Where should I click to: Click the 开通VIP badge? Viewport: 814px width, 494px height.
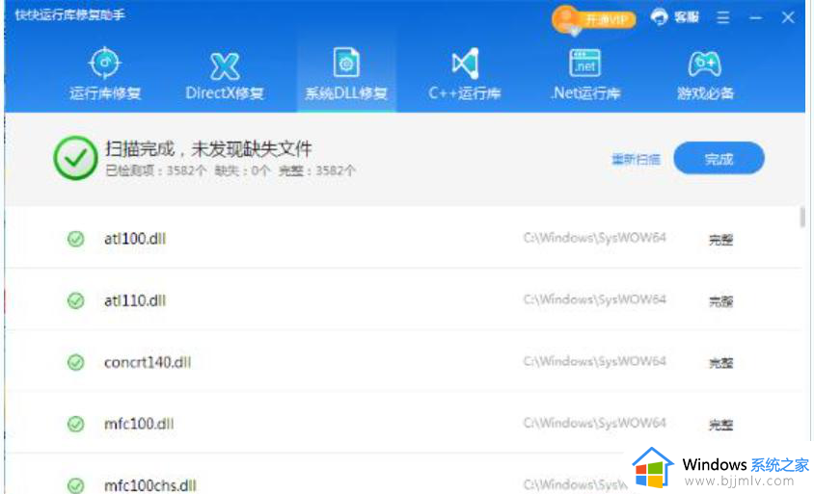[x=594, y=20]
